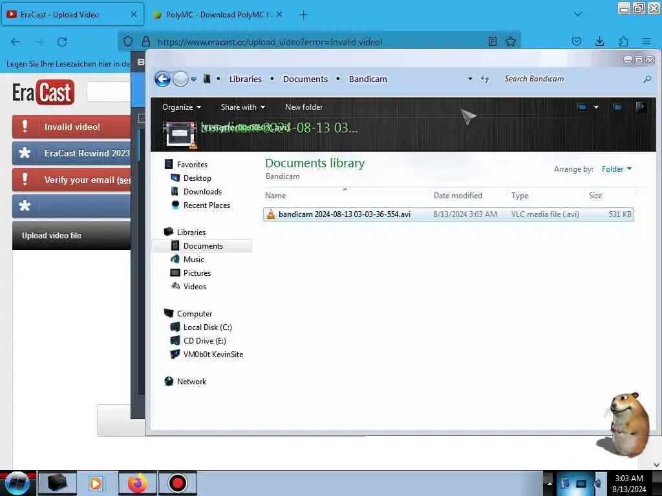
Task: Select the Documents library
Action: pyautogui.click(x=203, y=246)
